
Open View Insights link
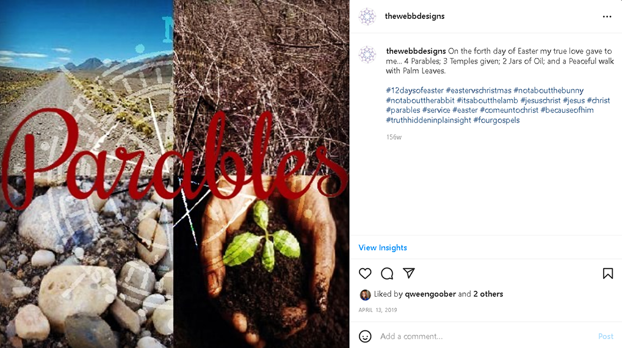(382, 248)
